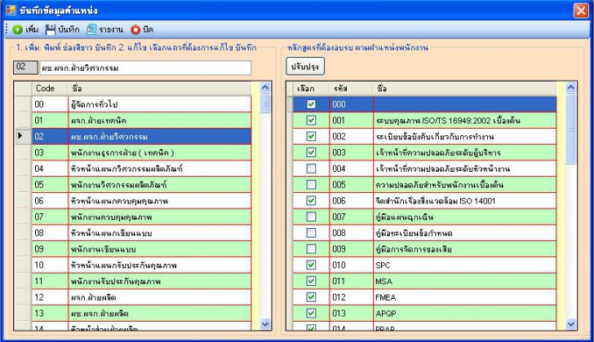594x342 pixels.
Task: Select position row 01 'ผจก.ฝ่ายเทคนิค'
Action: pos(141,121)
